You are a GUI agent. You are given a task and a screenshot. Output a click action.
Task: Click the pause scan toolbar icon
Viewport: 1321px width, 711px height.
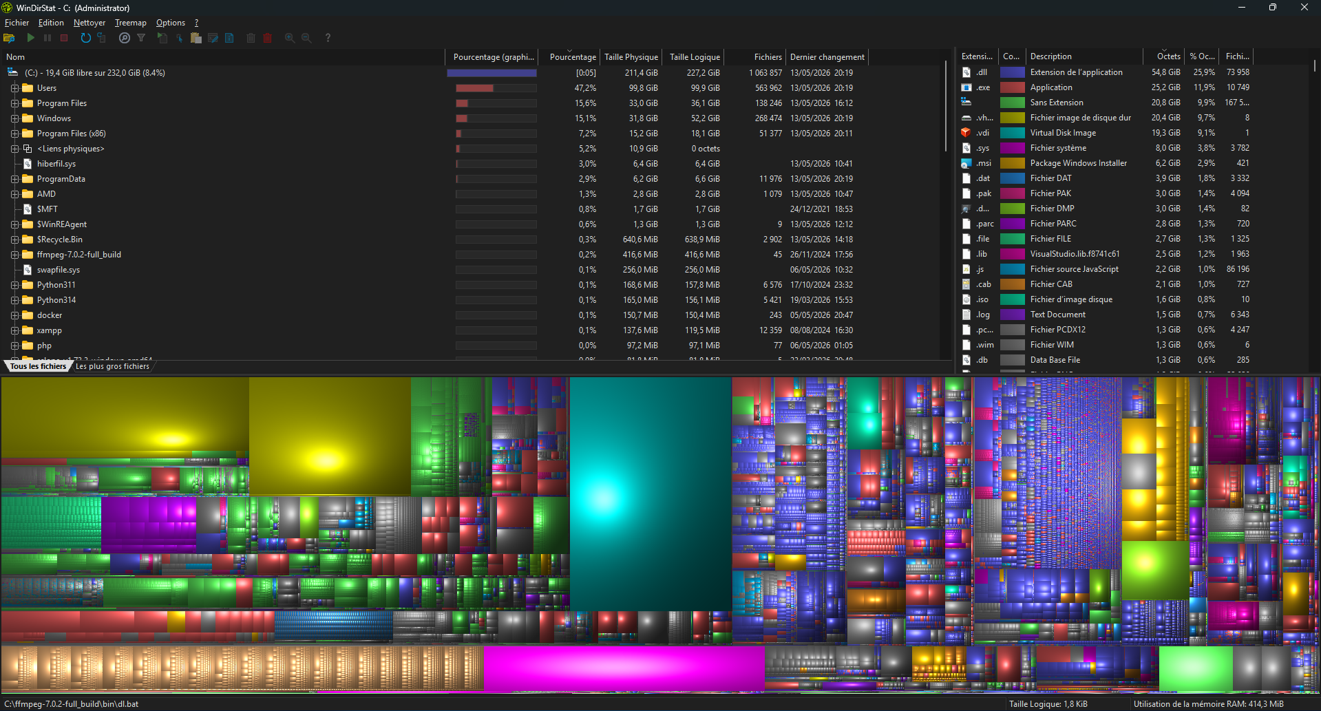[x=47, y=38]
